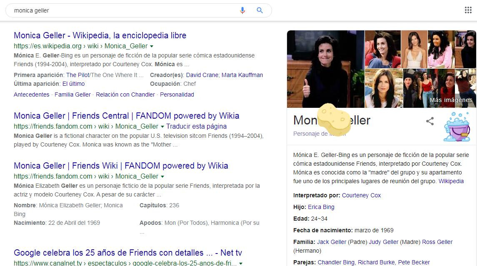Open dropdown arrow beside Friends Central fandom URL
Image resolution: width=477 pixels, height=266 pixels.
pos(162,127)
